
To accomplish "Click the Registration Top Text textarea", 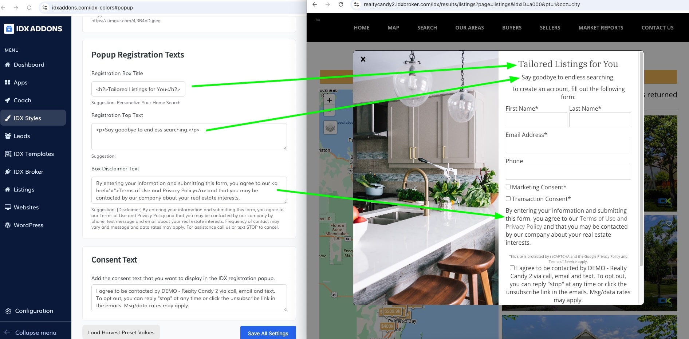I will point(189,137).
